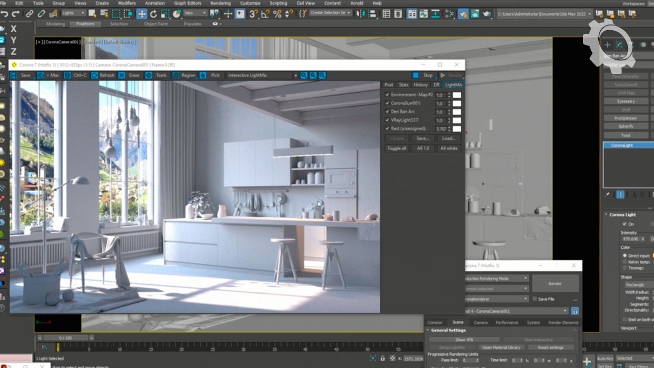Click the Mirror tool icon

tap(362, 14)
